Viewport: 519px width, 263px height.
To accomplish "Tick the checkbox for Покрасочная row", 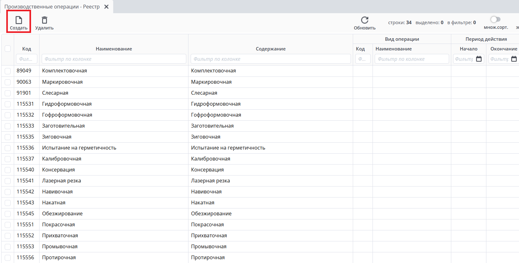I will (8, 225).
